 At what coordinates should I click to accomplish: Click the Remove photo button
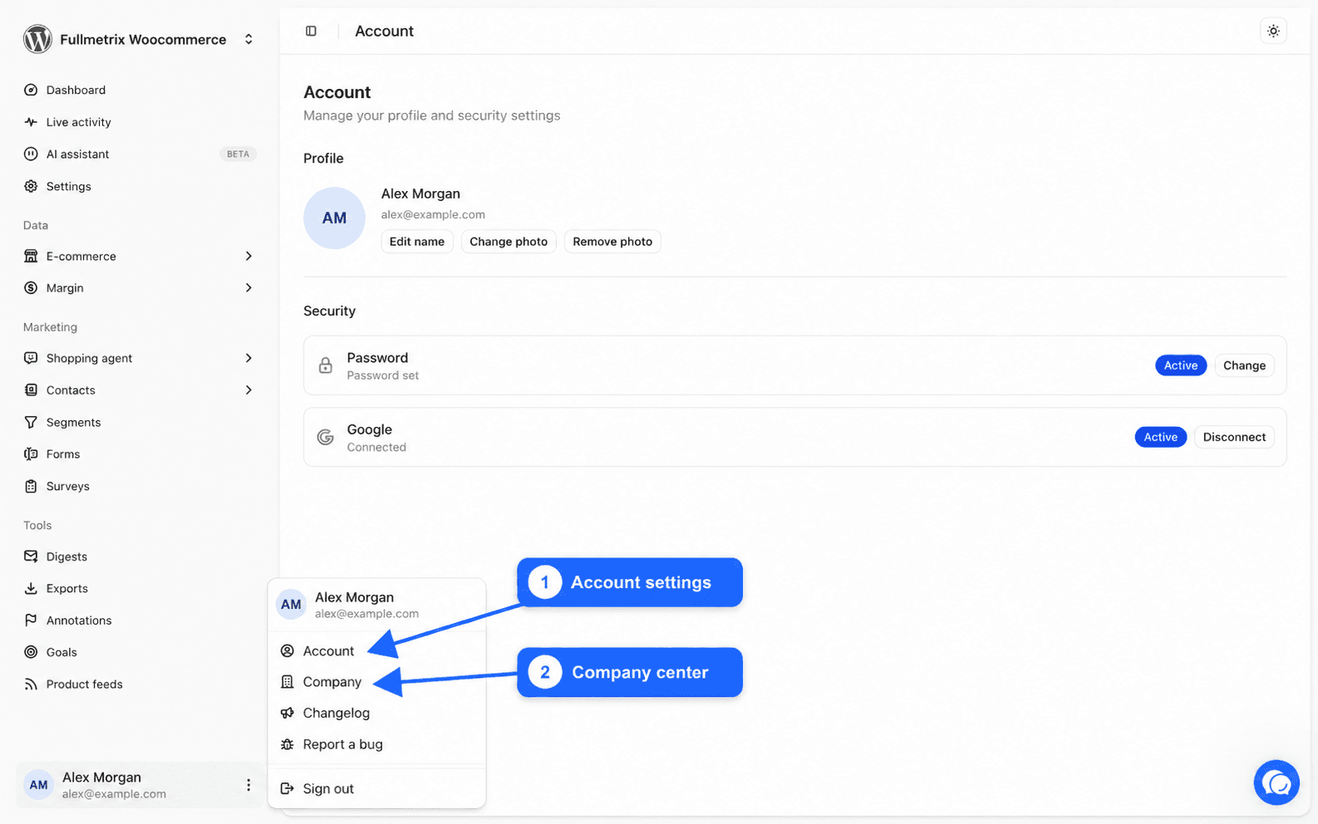(612, 242)
